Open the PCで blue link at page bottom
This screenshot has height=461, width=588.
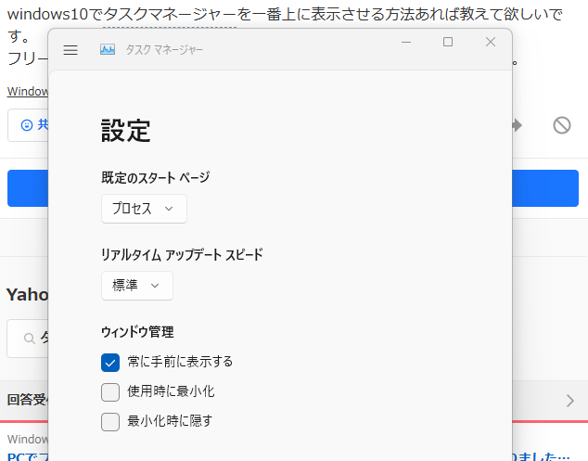pos(28,456)
